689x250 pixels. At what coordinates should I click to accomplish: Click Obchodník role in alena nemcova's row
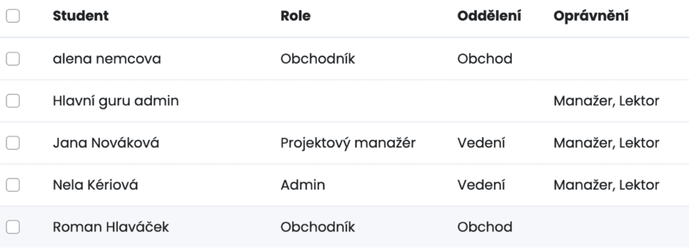tap(318, 58)
